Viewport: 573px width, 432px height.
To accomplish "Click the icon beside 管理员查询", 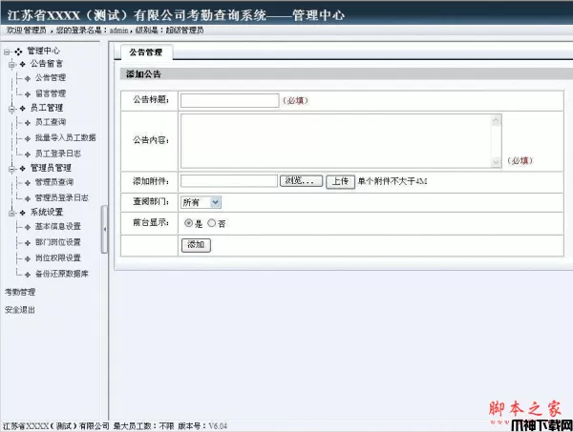I will point(28,183).
